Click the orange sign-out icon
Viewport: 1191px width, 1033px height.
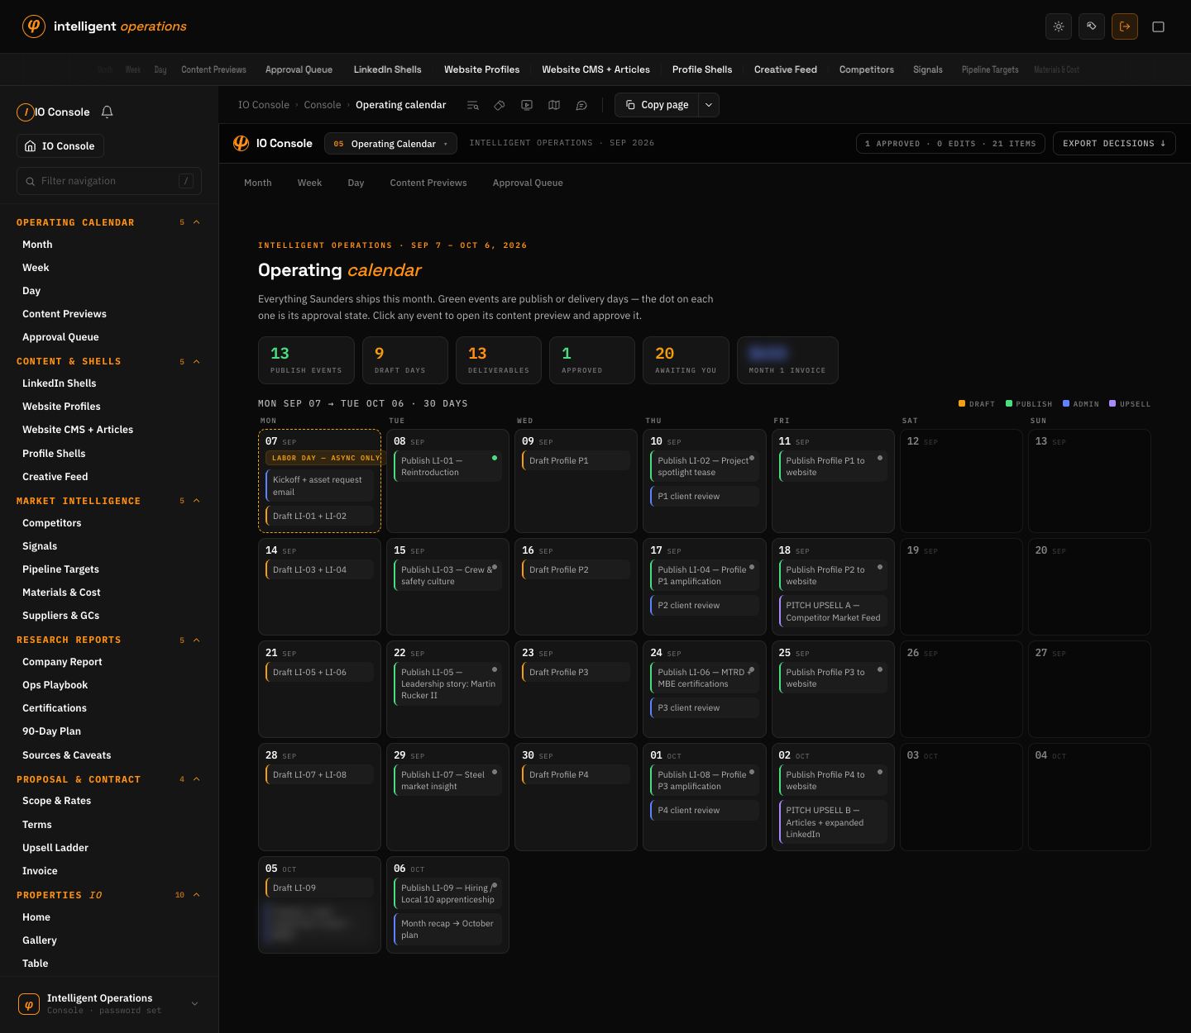[1125, 26]
